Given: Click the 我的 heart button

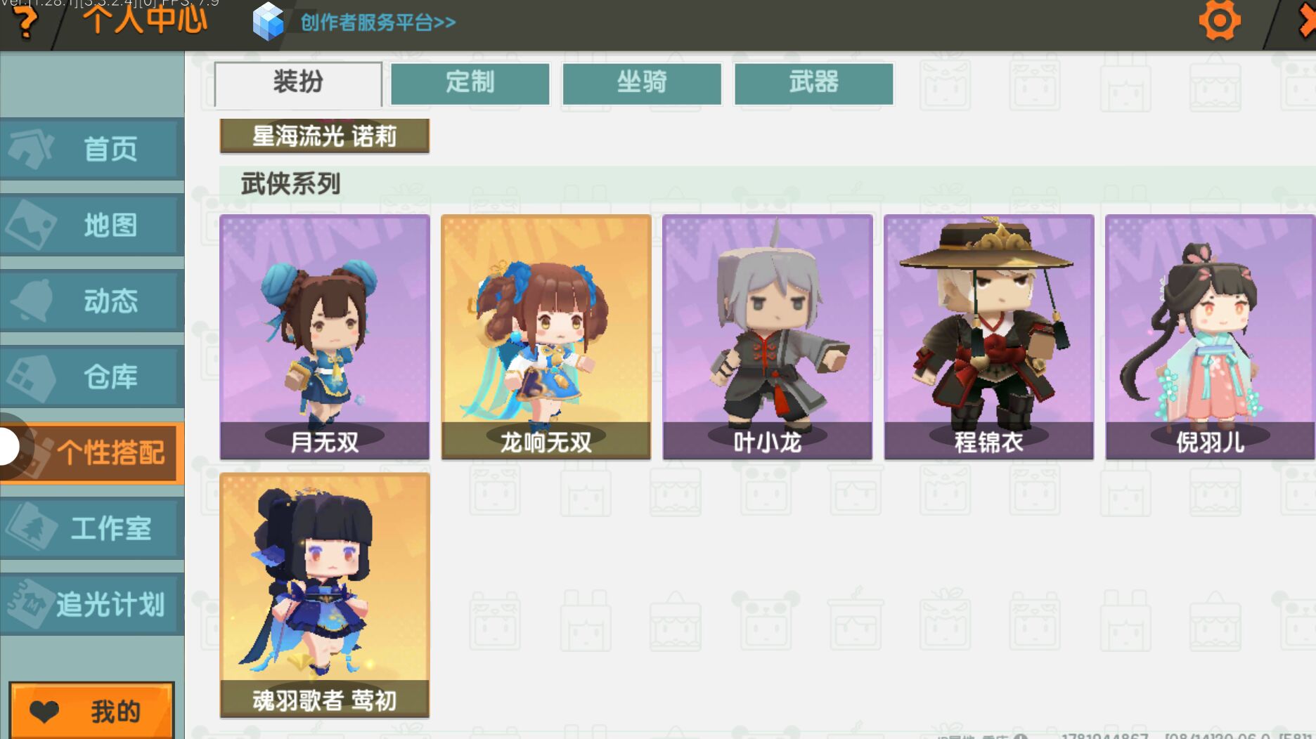Looking at the screenshot, I should click(x=92, y=710).
